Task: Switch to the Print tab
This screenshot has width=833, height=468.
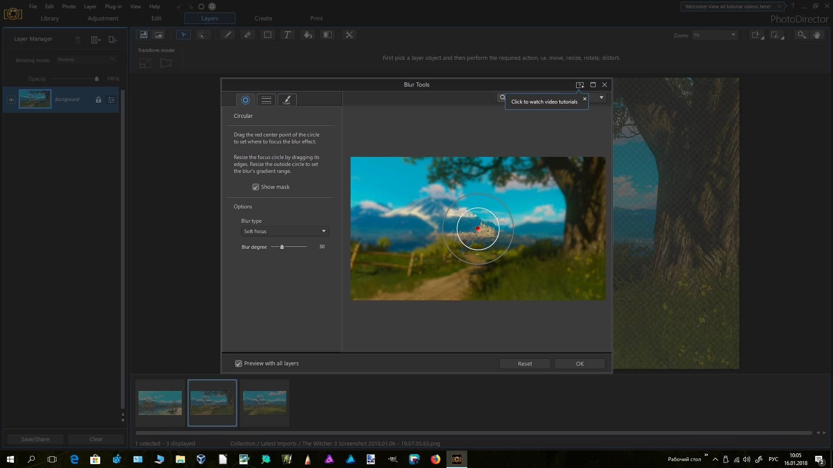Action: point(316,19)
